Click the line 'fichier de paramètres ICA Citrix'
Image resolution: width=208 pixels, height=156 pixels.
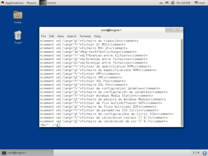coord(99,110)
